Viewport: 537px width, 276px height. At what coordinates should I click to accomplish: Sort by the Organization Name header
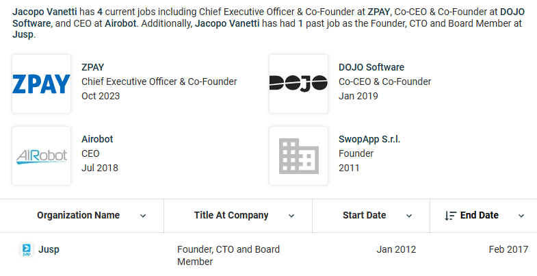click(78, 215)
